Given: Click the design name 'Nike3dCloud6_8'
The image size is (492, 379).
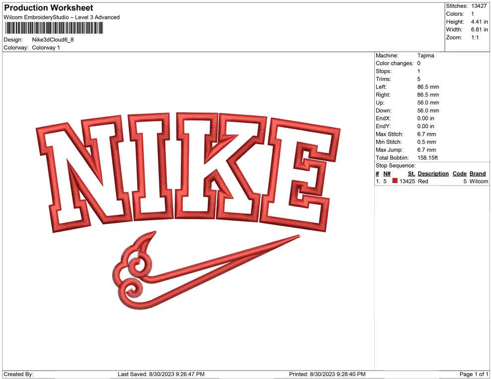Looking at the screenshot, I should pos(53,40).
